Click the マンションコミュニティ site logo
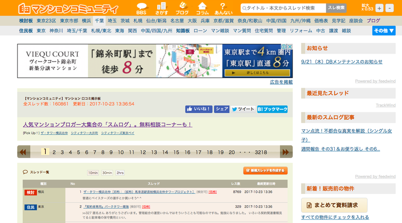This screenshot has height=223, width=402. [68, 9]
